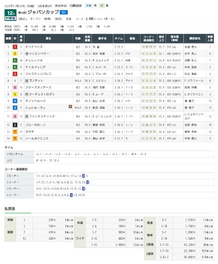
Task: Open the horse link ソールオリエンス
Action: [x=37, y=139]
